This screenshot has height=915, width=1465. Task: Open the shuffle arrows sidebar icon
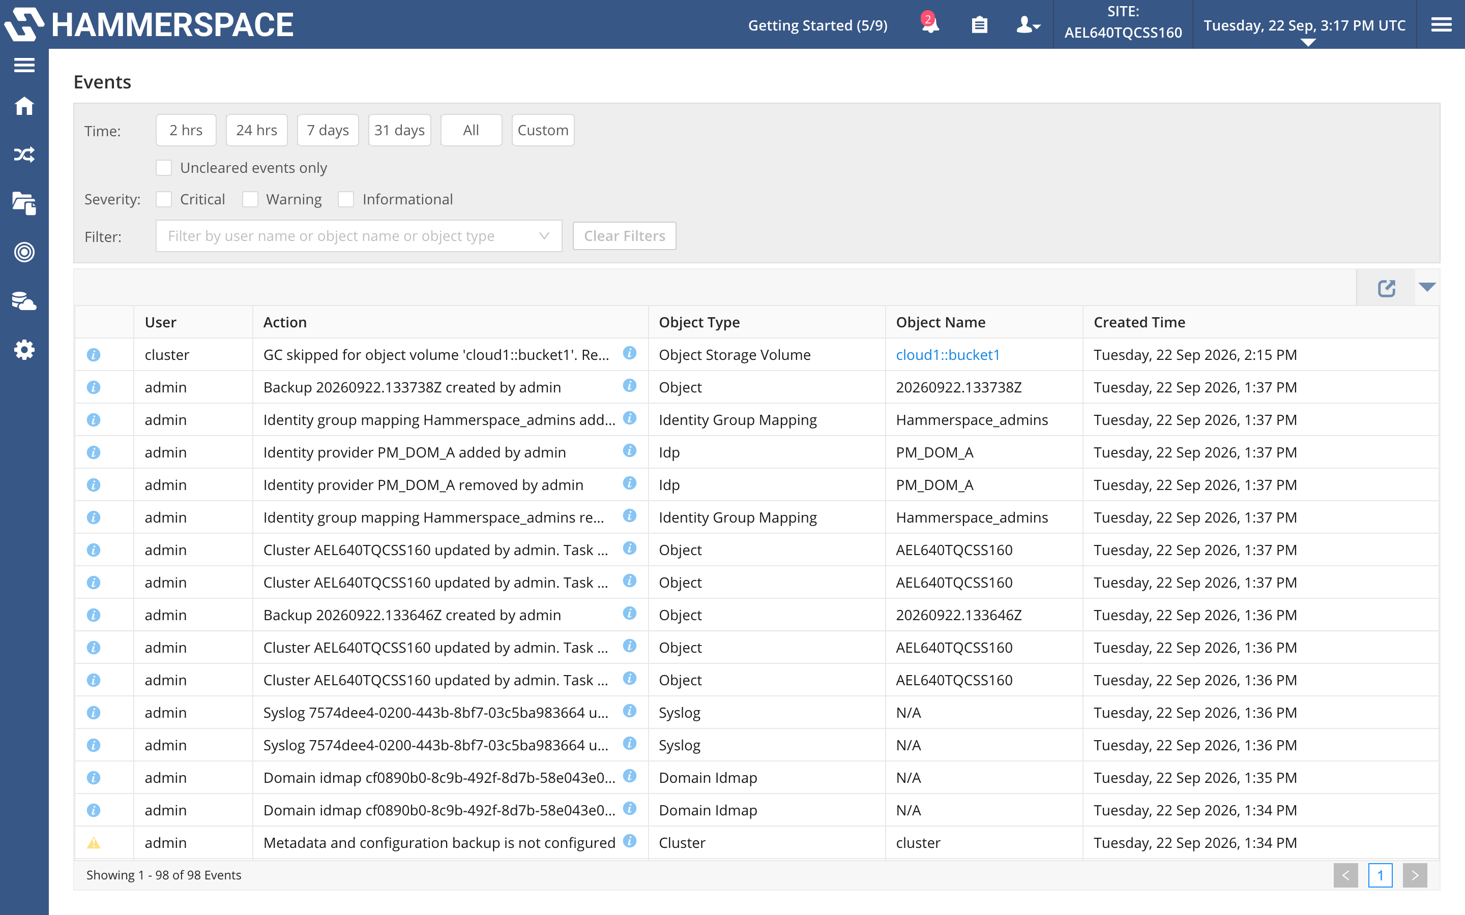click(x=24, y=155)
